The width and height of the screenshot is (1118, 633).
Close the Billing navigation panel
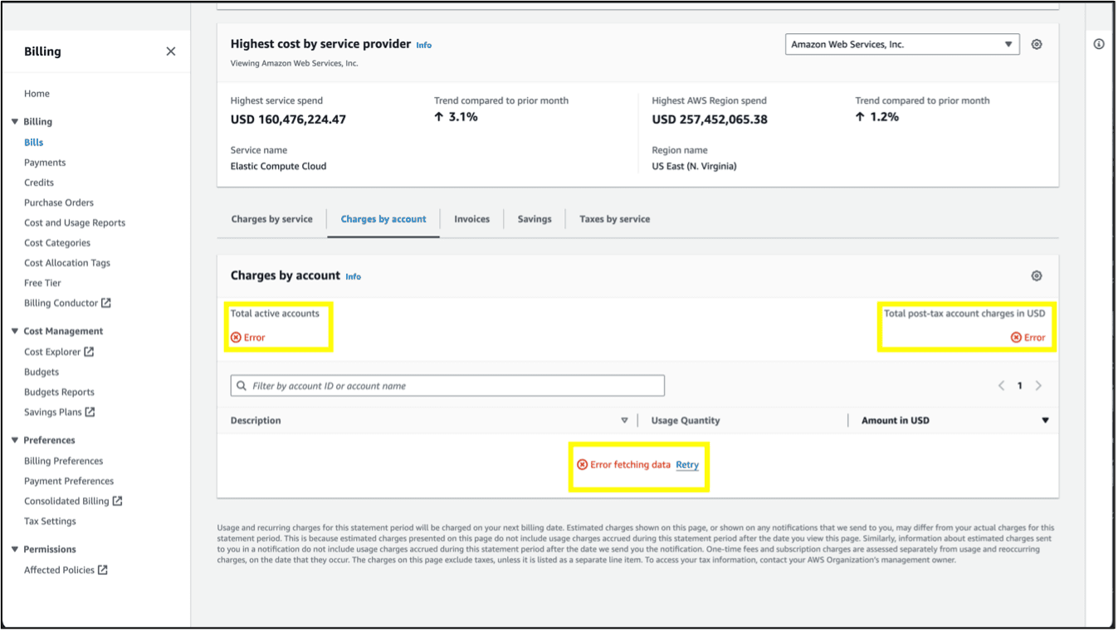pos(171,51)
